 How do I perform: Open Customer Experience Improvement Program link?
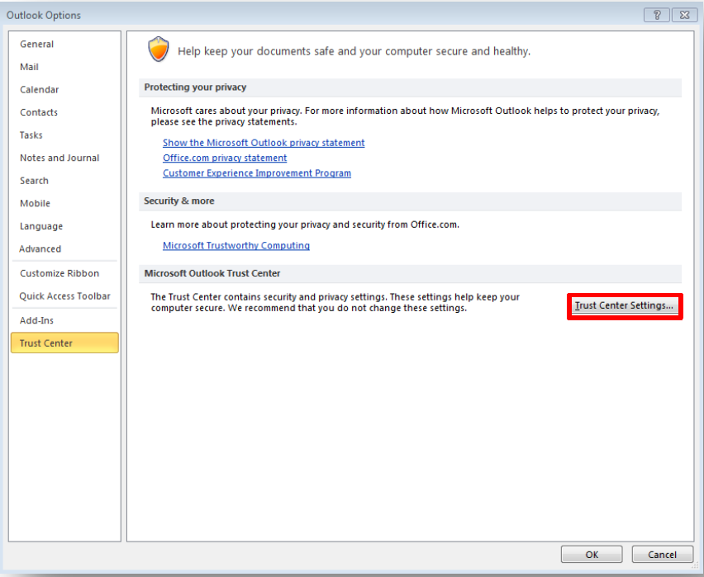(x=257, y=173)
